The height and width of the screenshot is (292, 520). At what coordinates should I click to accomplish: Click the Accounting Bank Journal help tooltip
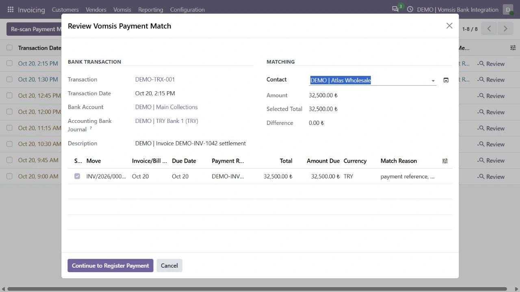pos(91,128)
